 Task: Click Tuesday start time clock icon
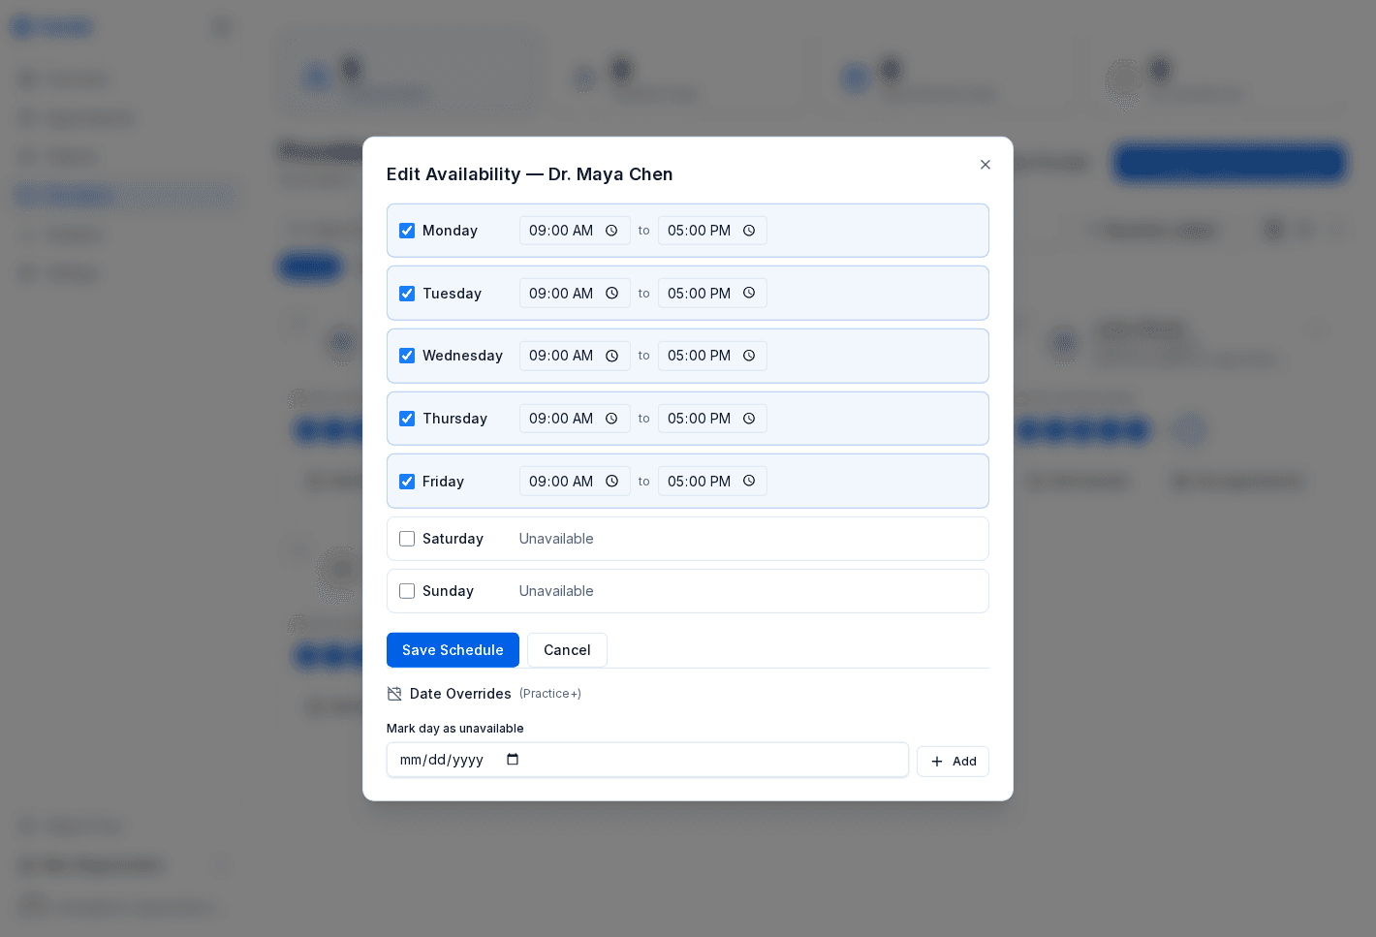pyautogui.click(x=611, y=294)
